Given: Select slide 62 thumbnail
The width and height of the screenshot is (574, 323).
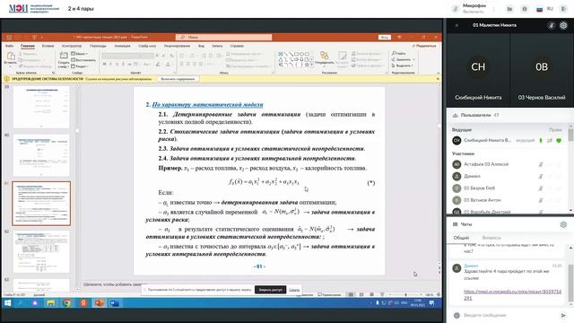Looking at the screenshot, I should point(41,251).
